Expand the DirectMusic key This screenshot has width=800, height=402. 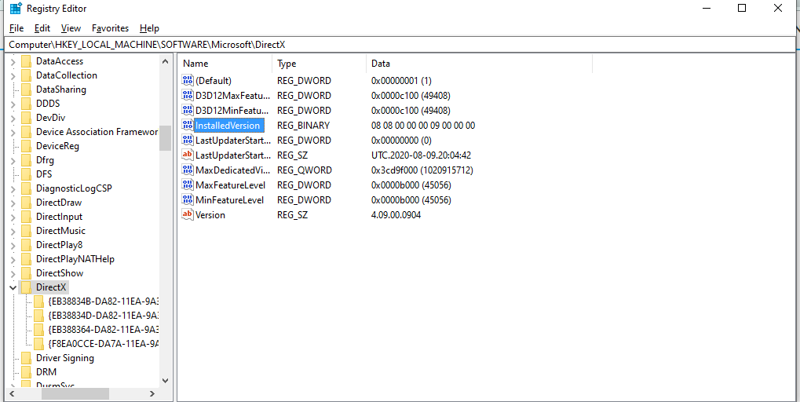pos(13,231)
